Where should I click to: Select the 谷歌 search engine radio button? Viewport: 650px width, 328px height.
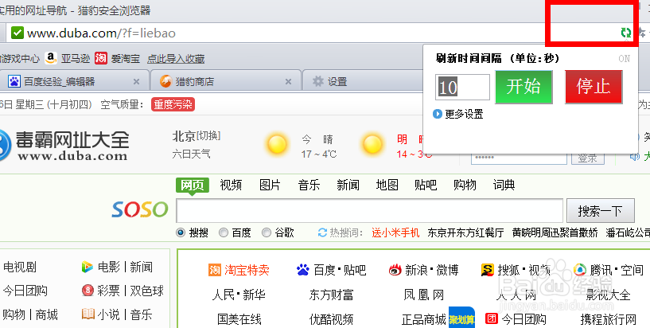pos(267,232)
